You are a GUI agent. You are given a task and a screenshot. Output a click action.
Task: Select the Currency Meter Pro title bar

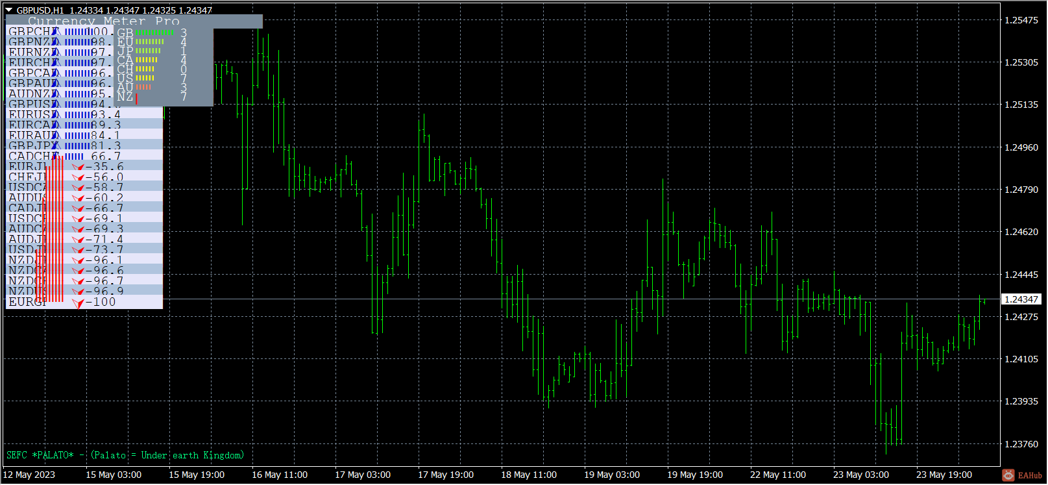pyautogui.click(x=134, y=21)
